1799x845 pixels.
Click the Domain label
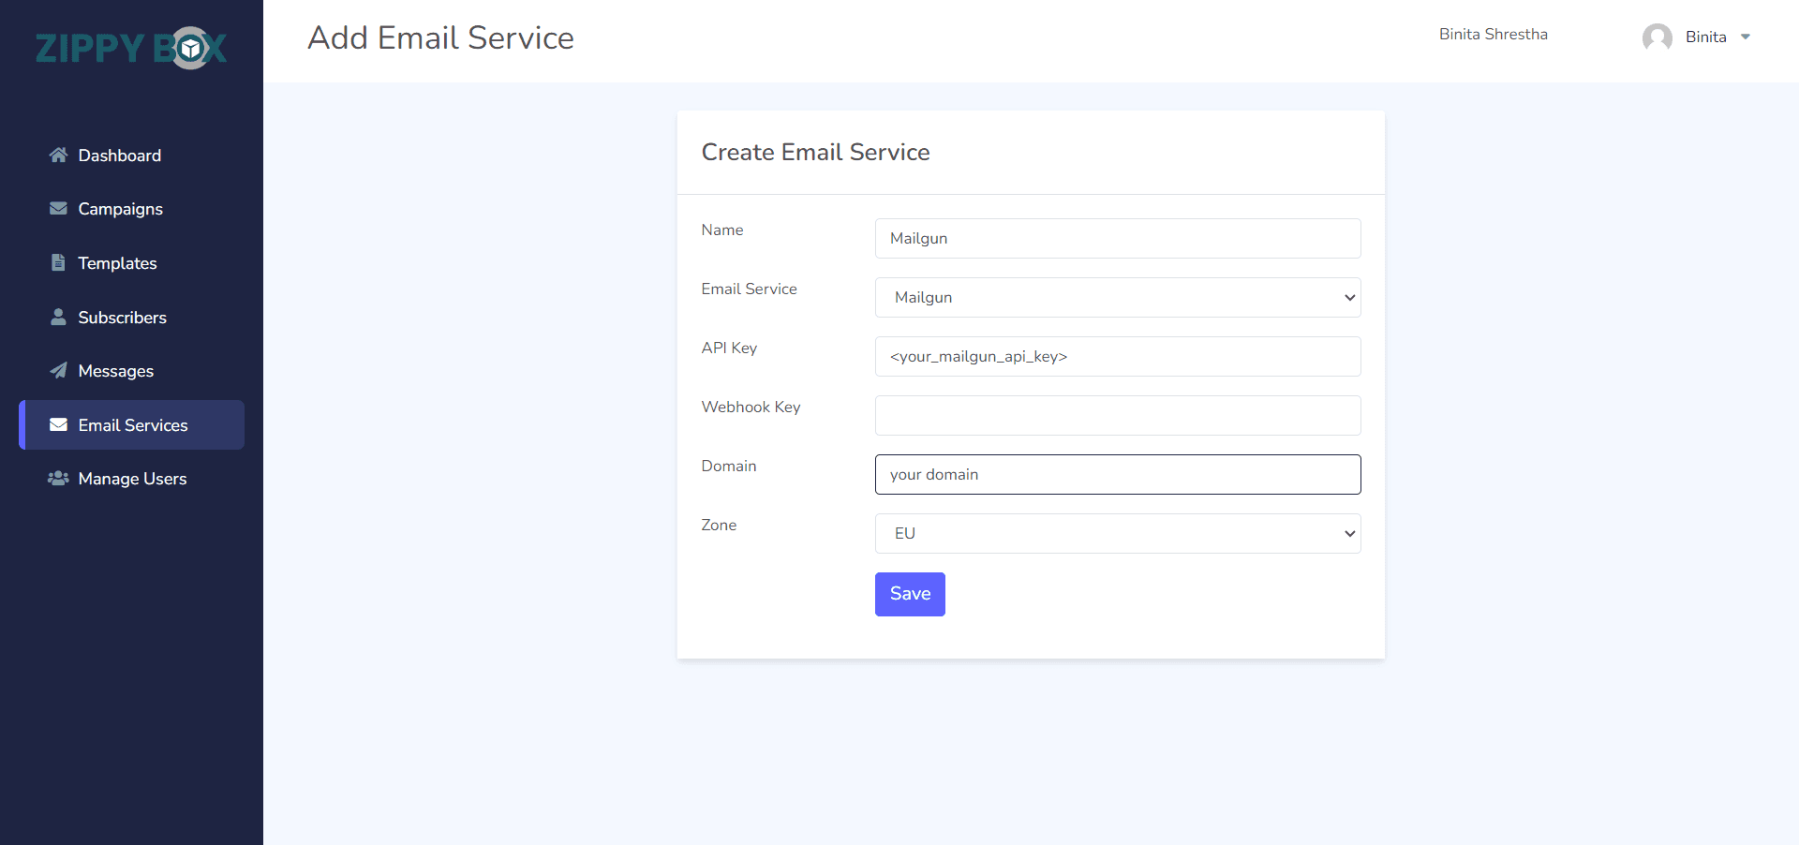pos(729,466)
